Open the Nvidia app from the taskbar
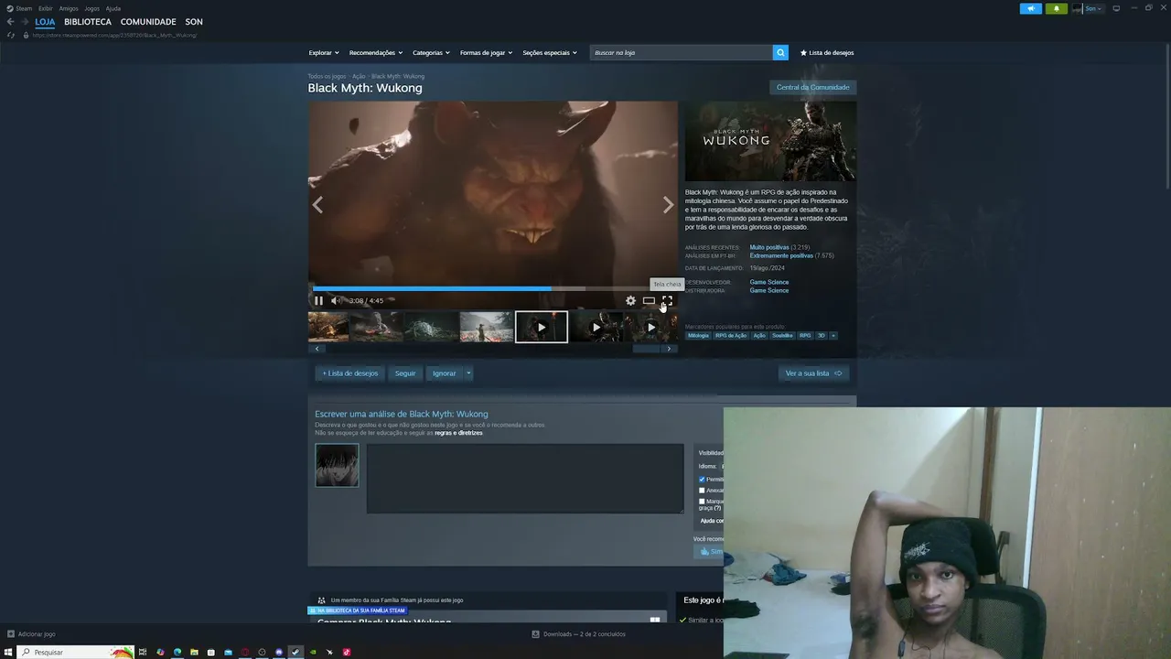 [313, 652]
